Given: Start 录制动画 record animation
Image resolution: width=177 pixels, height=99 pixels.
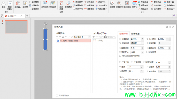Looking at the screenshot, I should [x=45, y=4].
